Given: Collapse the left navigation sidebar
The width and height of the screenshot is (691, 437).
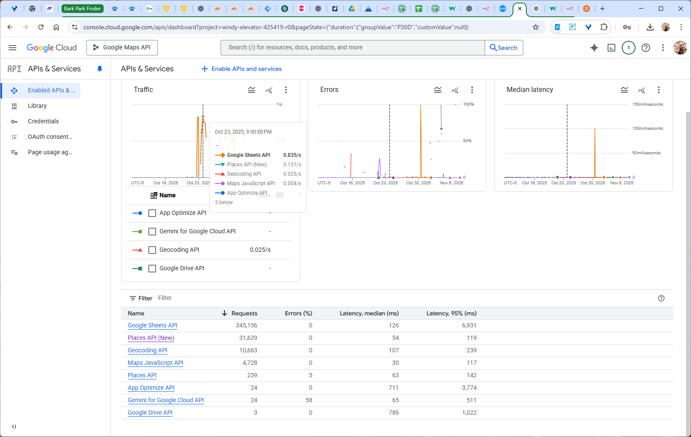Looking at the screenshot, I should (14, 427).
